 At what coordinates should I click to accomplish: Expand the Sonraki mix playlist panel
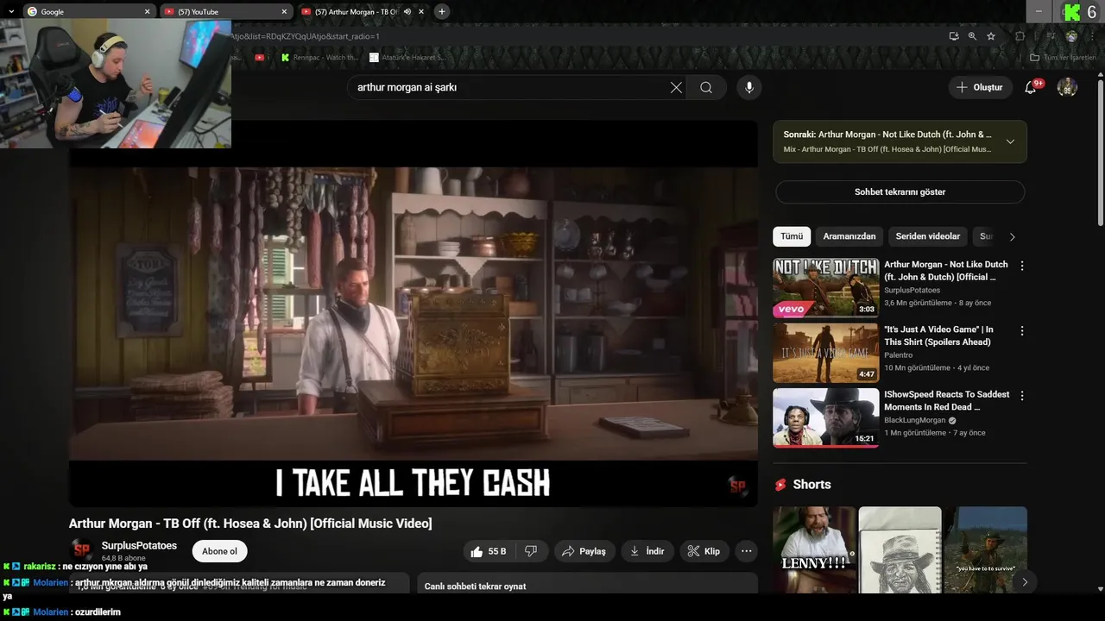pyautogui.click(x=1010, y=141)
